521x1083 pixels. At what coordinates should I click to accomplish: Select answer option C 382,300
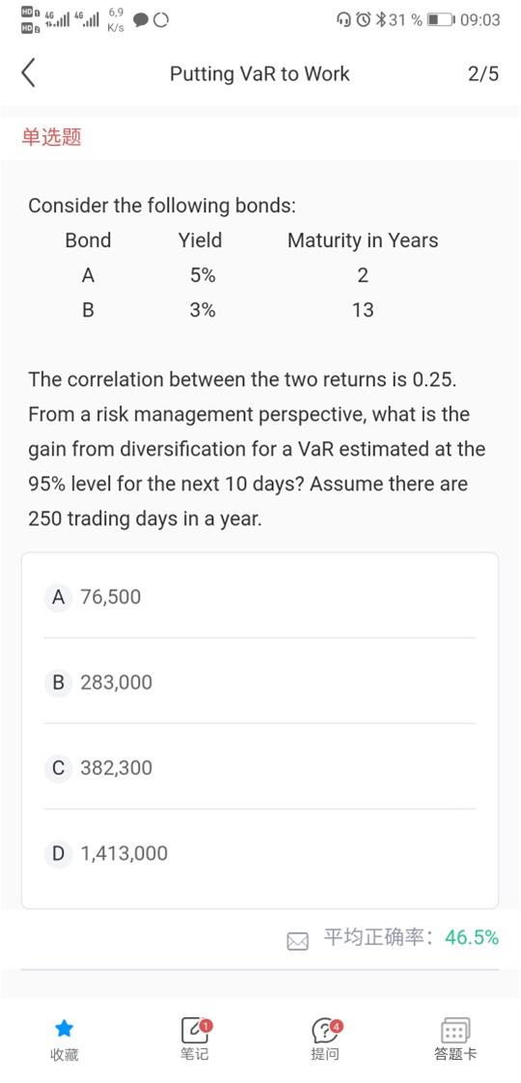[x=260, y=767]
